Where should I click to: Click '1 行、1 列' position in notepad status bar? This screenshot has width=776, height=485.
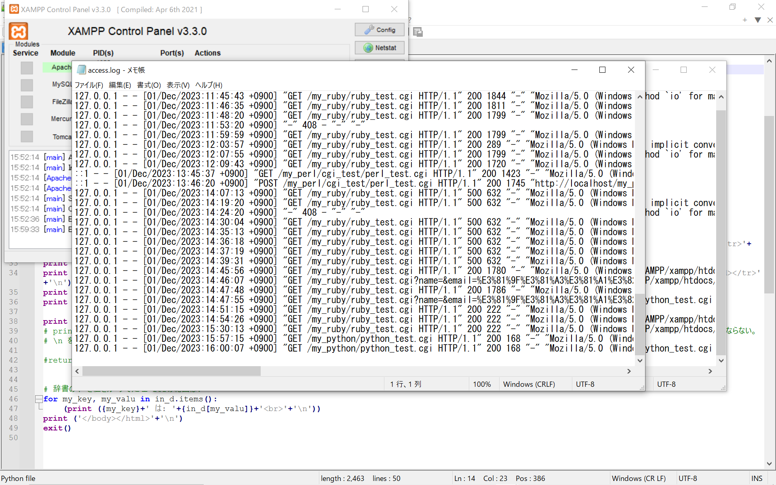(x=406, y=384)
